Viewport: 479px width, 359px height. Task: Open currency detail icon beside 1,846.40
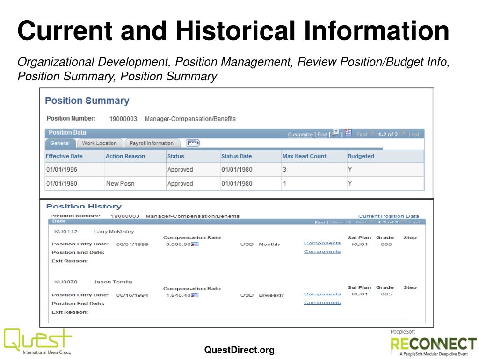pos(195,295)
